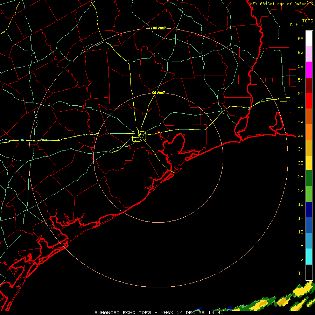This screenshot has height=315, width=315.
Task: Click the legend value 14
Action: (x=301, y=218)
